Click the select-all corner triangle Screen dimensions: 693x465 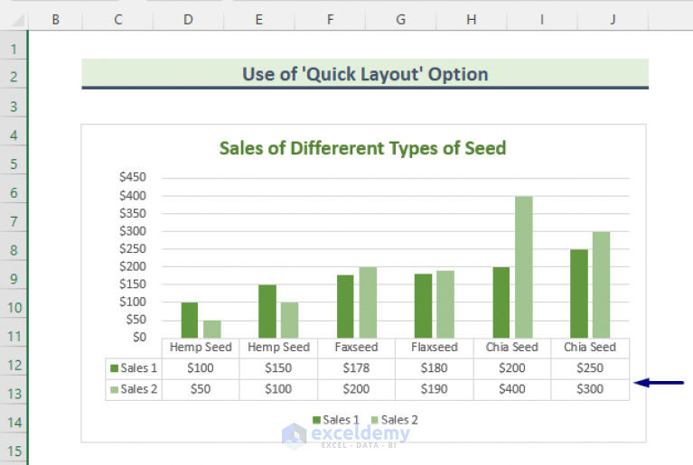pos(17,20)
